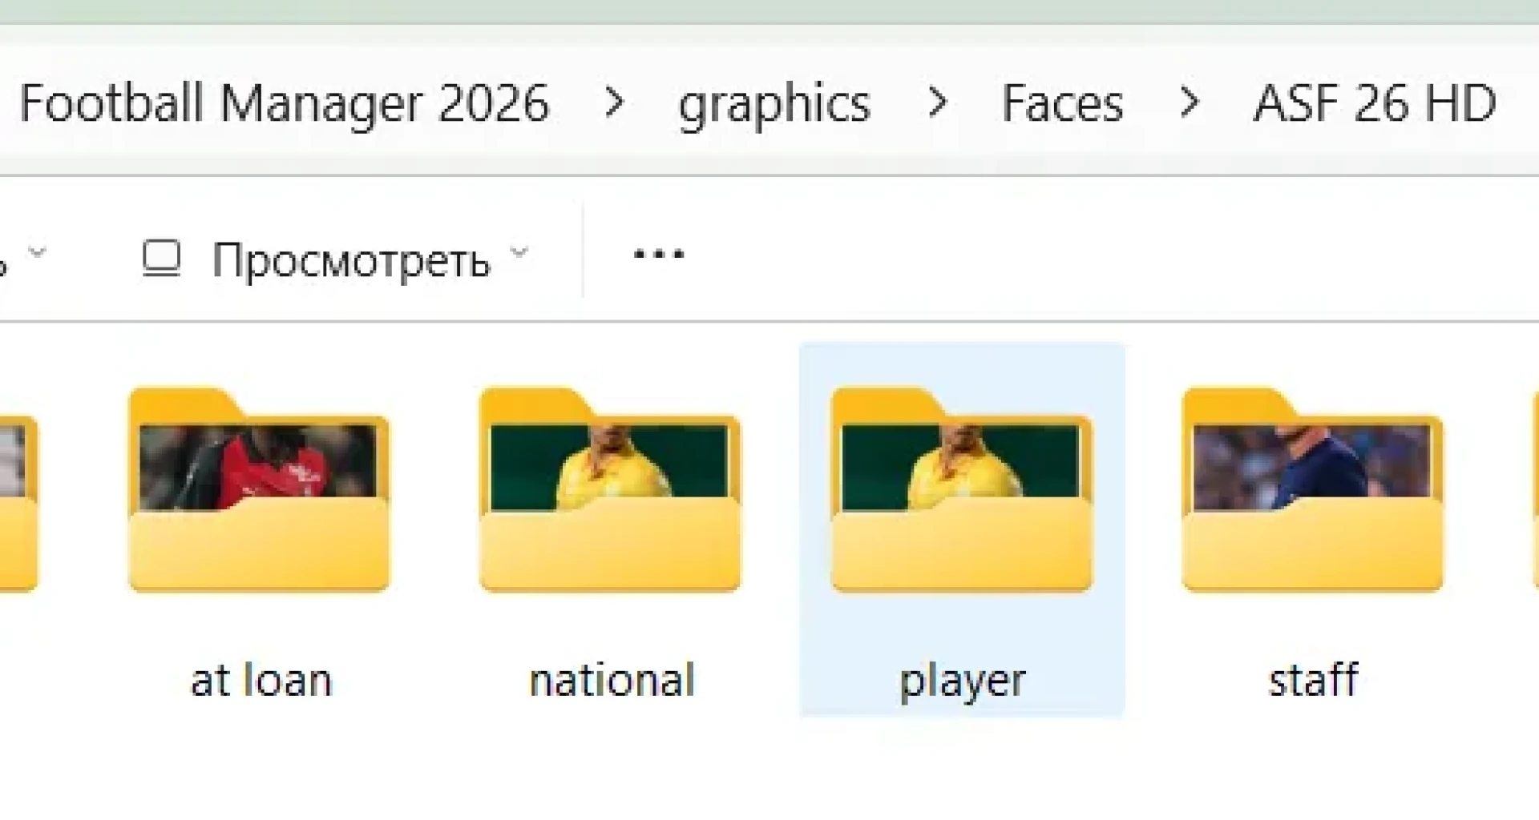Expand chevron after graphics breadcrumb
The image size is (1539, 820).
[x=937, y=102]
